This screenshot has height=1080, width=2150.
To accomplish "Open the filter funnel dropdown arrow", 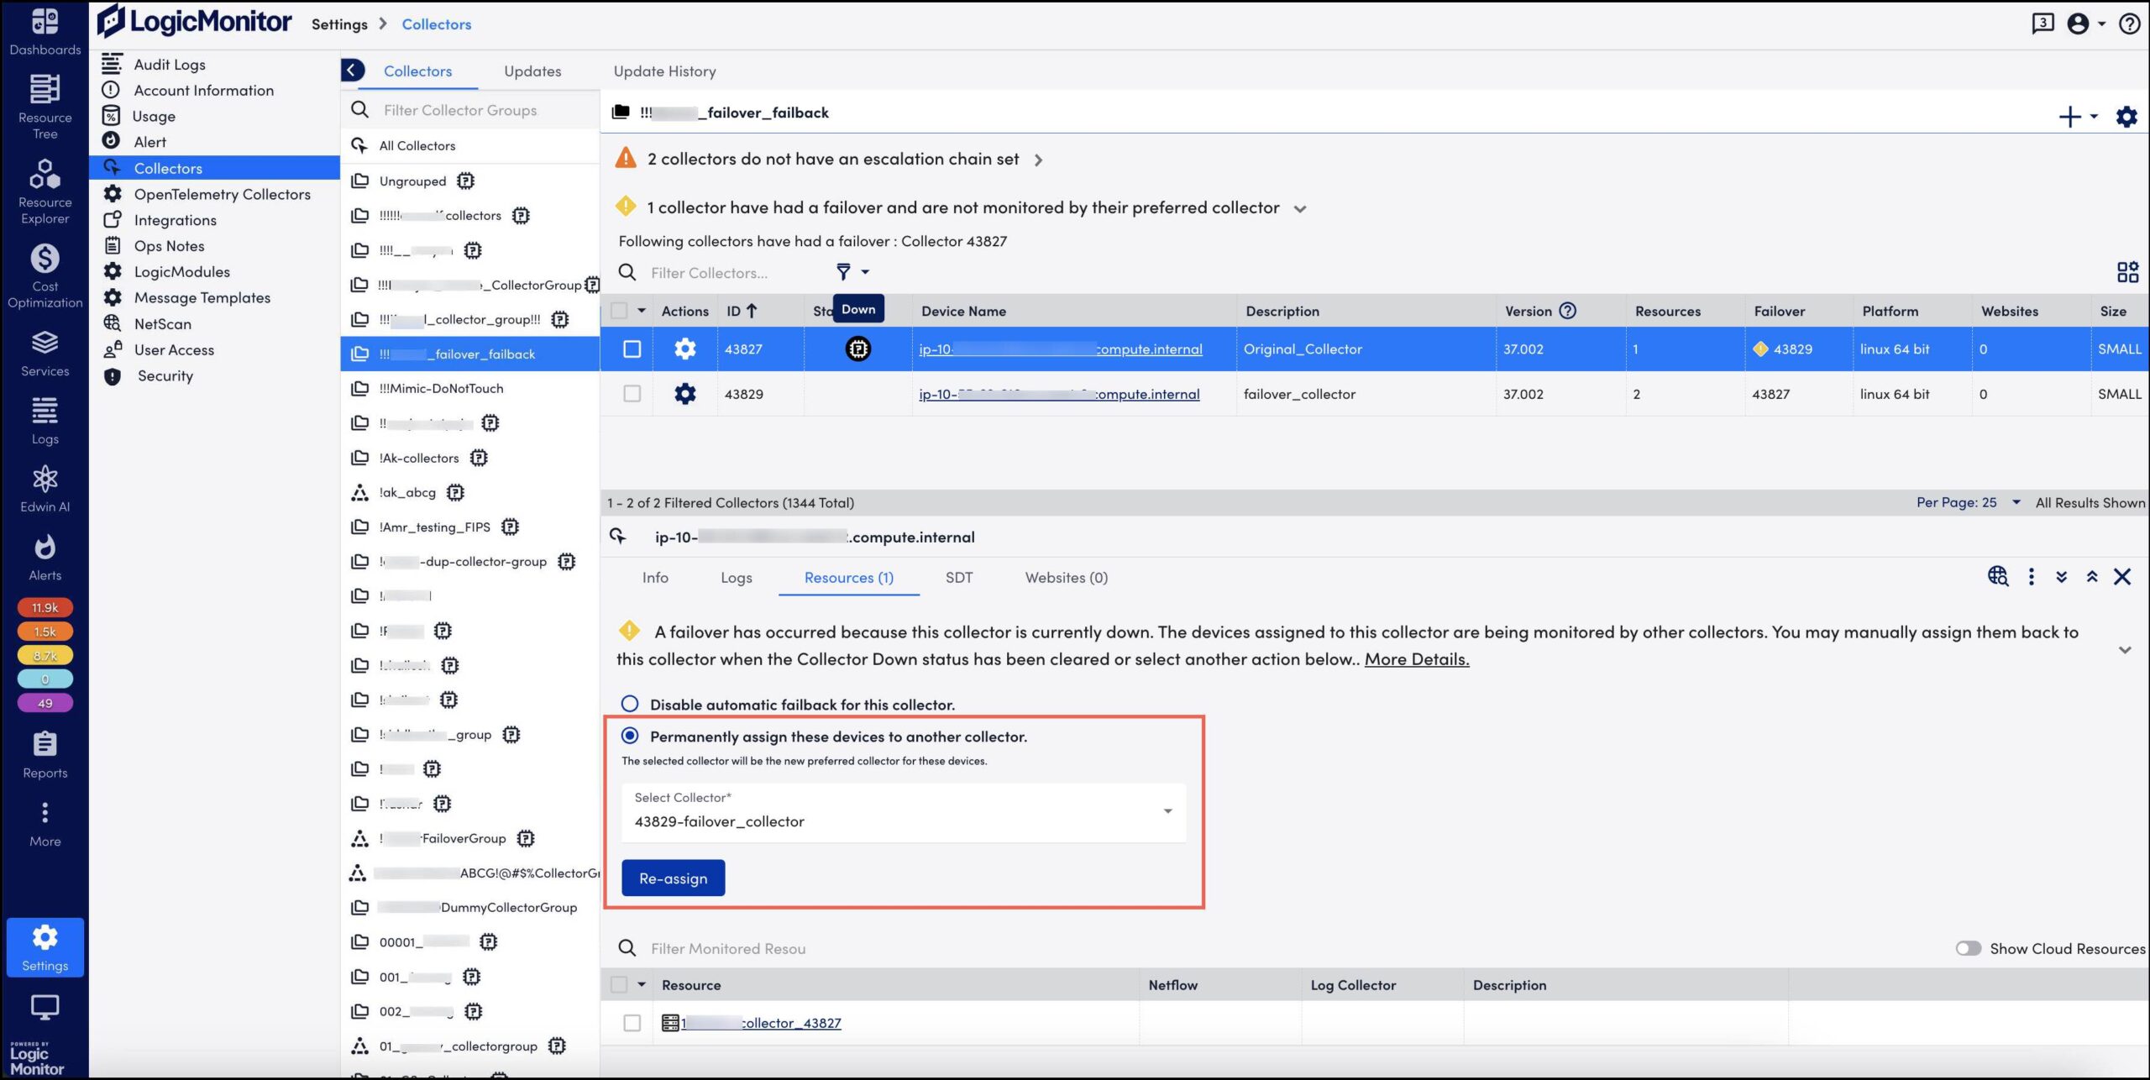I will [865, 271].
